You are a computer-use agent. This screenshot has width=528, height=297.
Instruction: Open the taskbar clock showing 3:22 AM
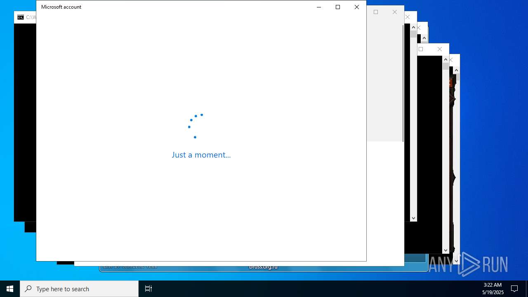coord(493,289)
